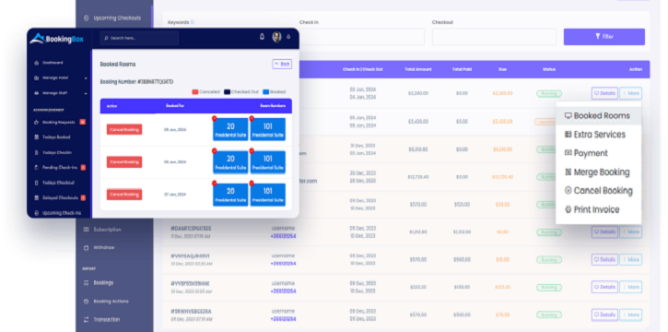668x332 pixels.
Task: Click the red Canceled legend swatch
Action: click(195, 92)
